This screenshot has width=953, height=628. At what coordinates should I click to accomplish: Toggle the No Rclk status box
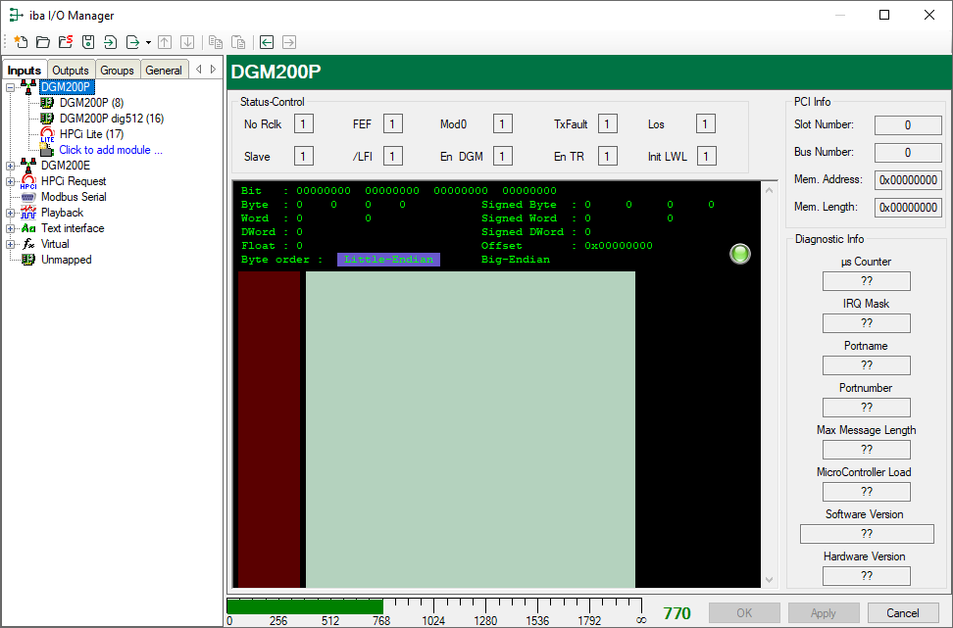point(303,123)
